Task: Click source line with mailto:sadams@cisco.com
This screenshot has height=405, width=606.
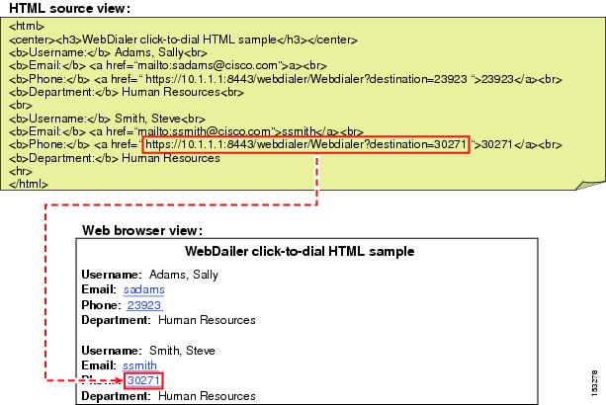Action: 168,65
